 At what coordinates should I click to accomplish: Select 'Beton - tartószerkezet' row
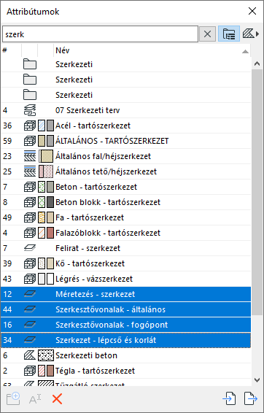126,187
